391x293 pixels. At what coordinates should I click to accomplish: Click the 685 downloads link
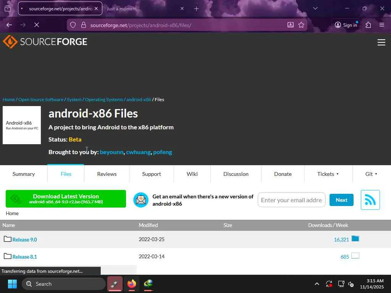click(x=345, y=257)
